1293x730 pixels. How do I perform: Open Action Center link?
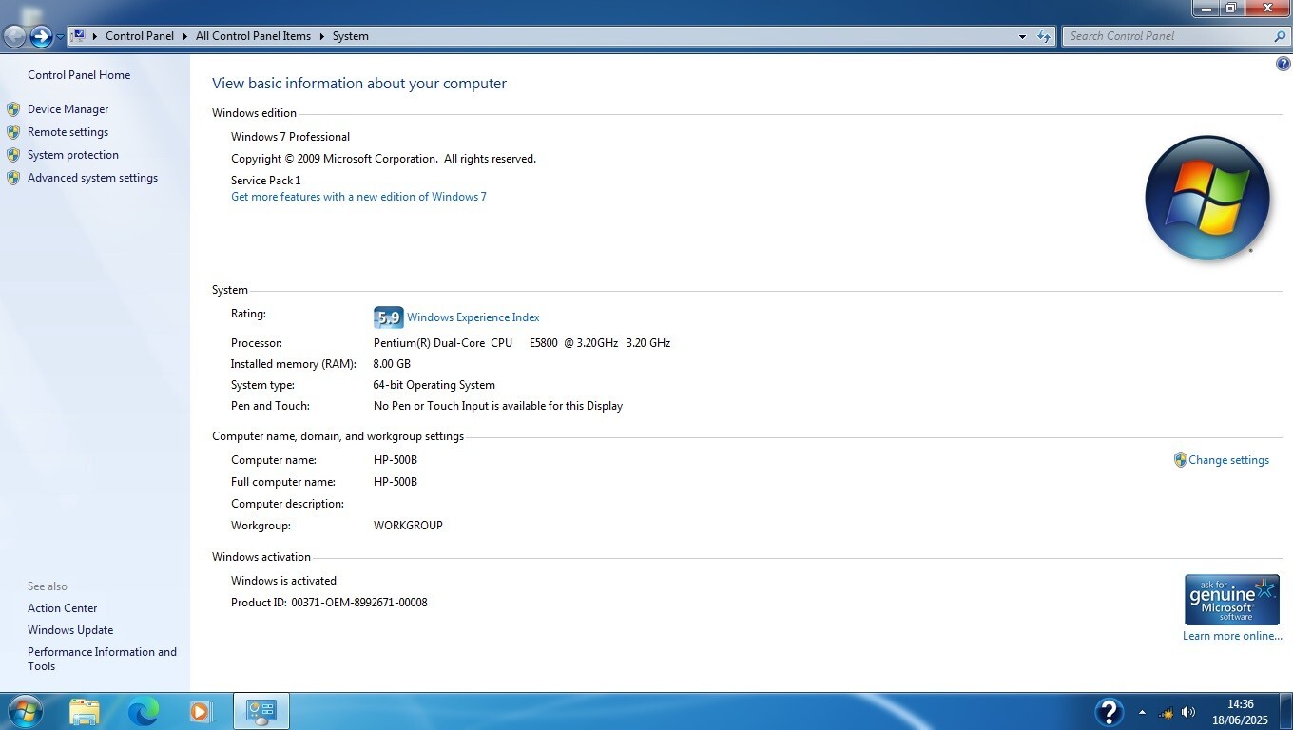click(62, 608)
